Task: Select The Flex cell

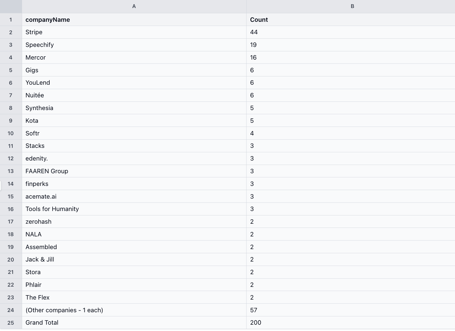Action: 134,297
